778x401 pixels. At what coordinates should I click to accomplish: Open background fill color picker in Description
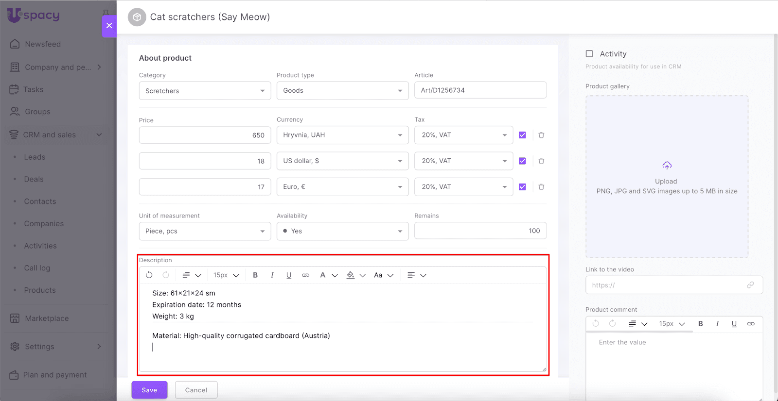[x=351, y=275]
